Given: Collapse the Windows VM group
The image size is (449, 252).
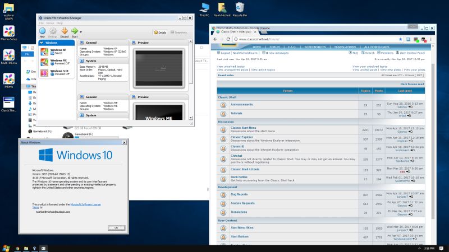Looking at the screenshot, I should tap(42, 43).
